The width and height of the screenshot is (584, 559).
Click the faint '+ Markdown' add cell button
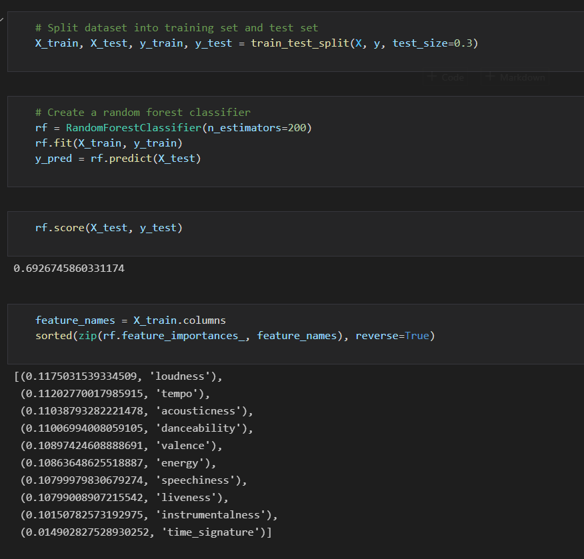point(515,77)
